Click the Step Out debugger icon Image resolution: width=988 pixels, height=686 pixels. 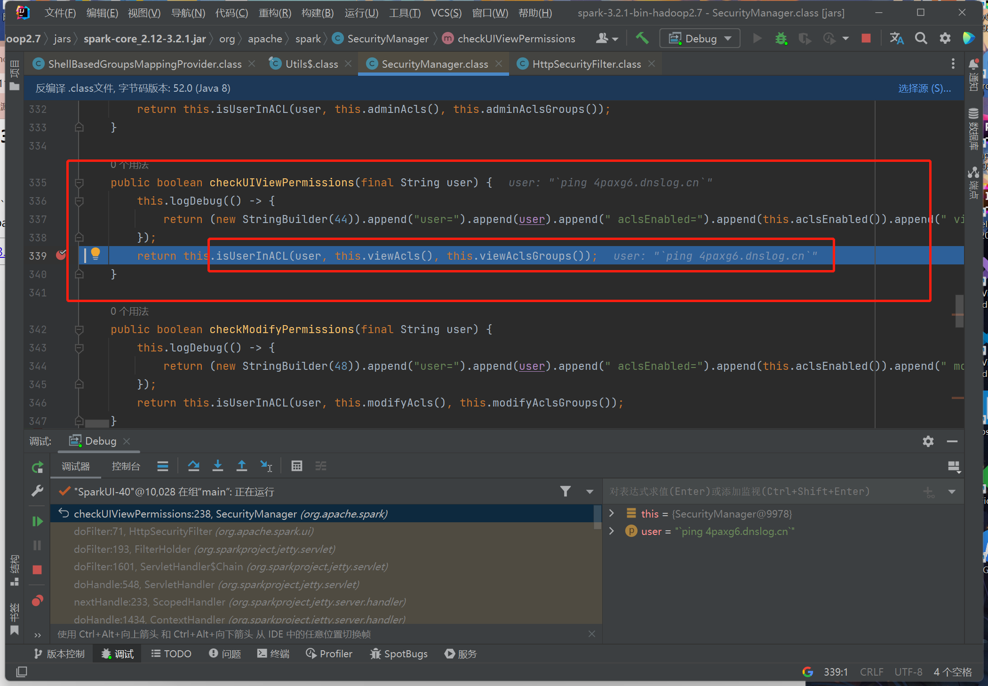click(x=241, y=466)
